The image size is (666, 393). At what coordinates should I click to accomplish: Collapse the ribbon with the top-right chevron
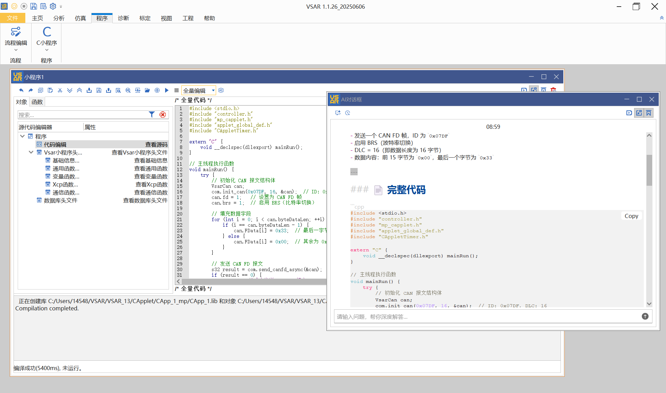pyautogui.click(x=661, y=18)
